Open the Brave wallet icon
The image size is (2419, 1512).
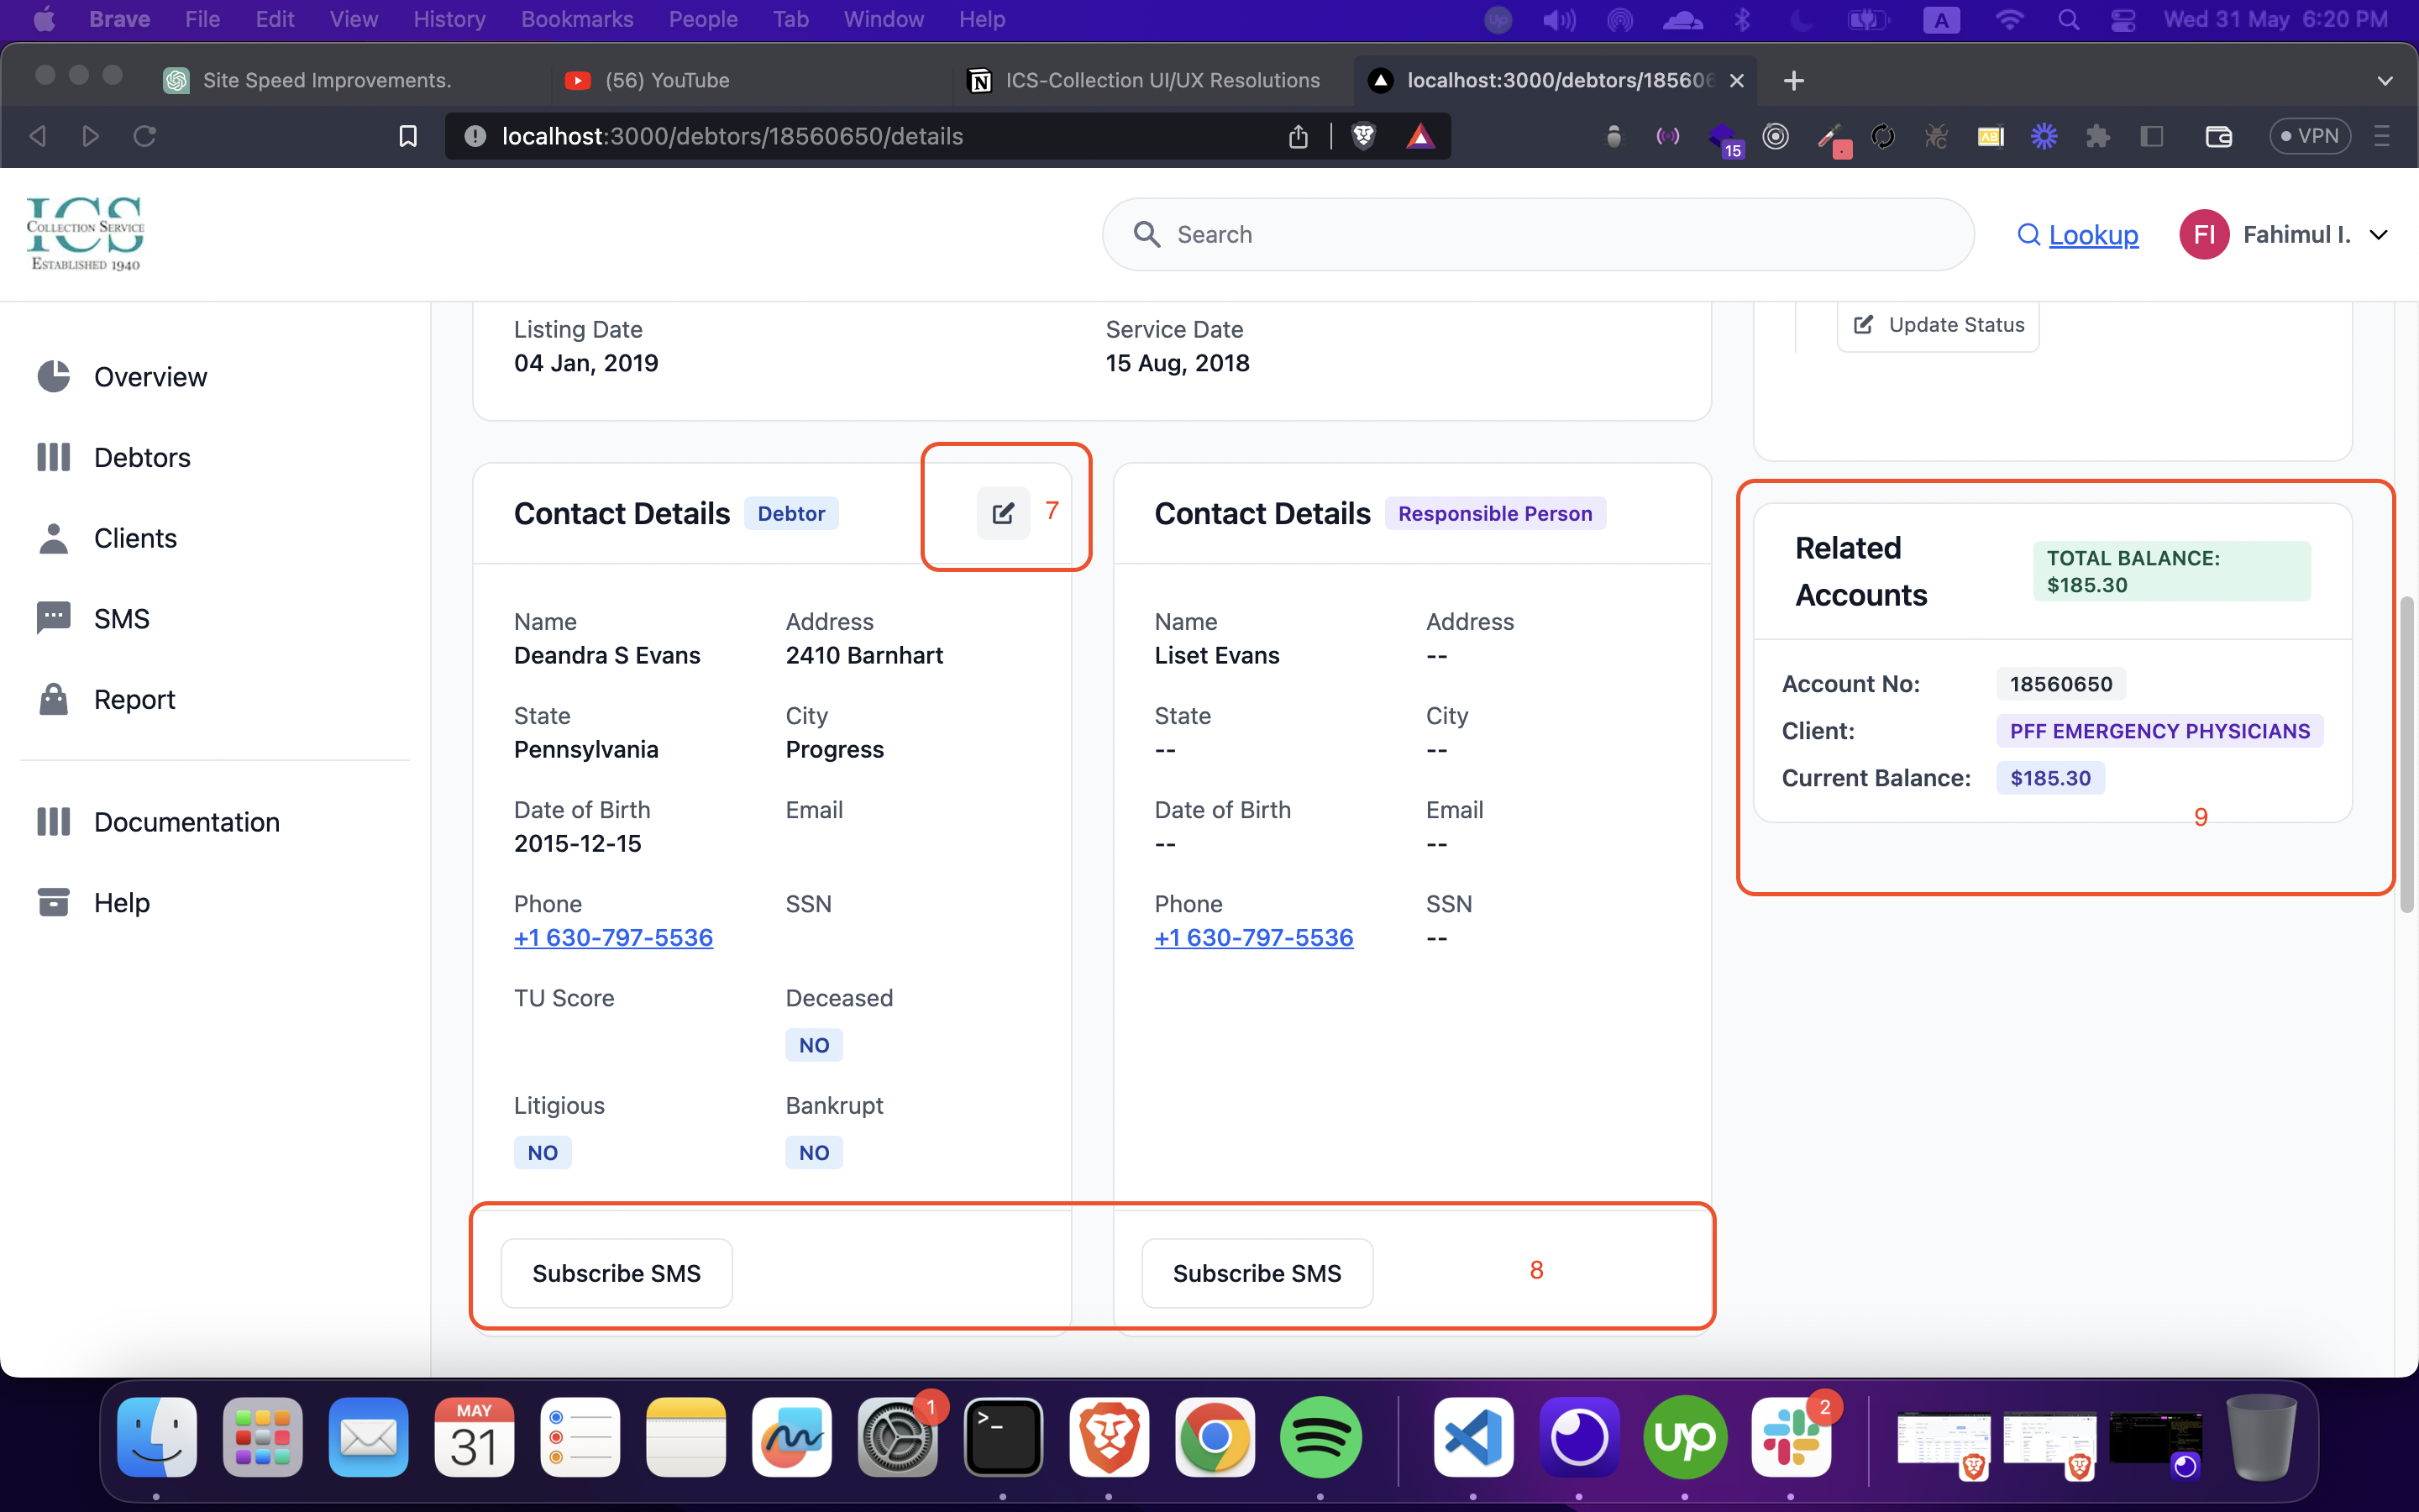[x=2218, y=136]
